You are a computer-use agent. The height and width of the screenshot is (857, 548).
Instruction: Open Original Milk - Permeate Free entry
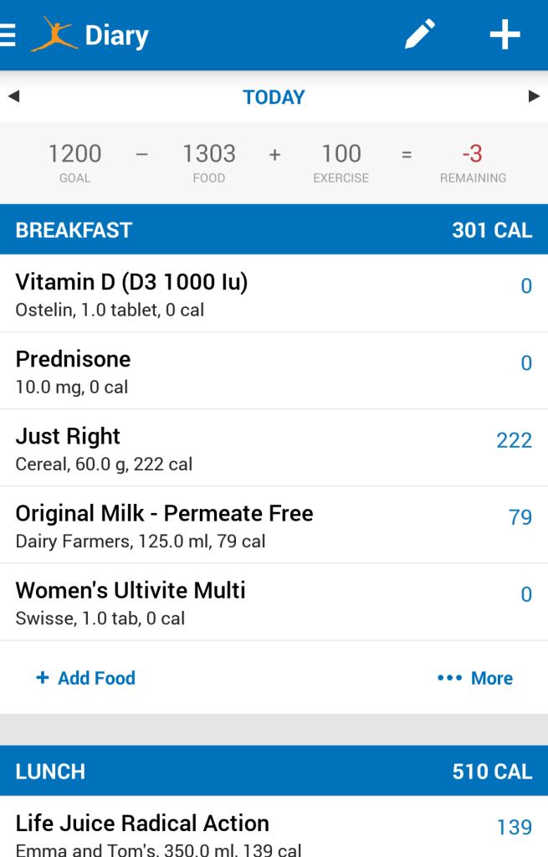pyautogui.click(x=251, y=525)
